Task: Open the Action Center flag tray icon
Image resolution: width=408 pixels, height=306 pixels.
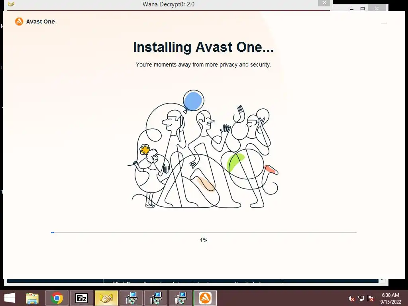Action: 371,298
